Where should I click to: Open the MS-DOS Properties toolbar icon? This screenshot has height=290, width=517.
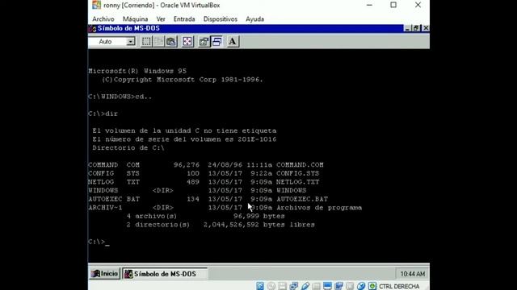tap(204, 41)
